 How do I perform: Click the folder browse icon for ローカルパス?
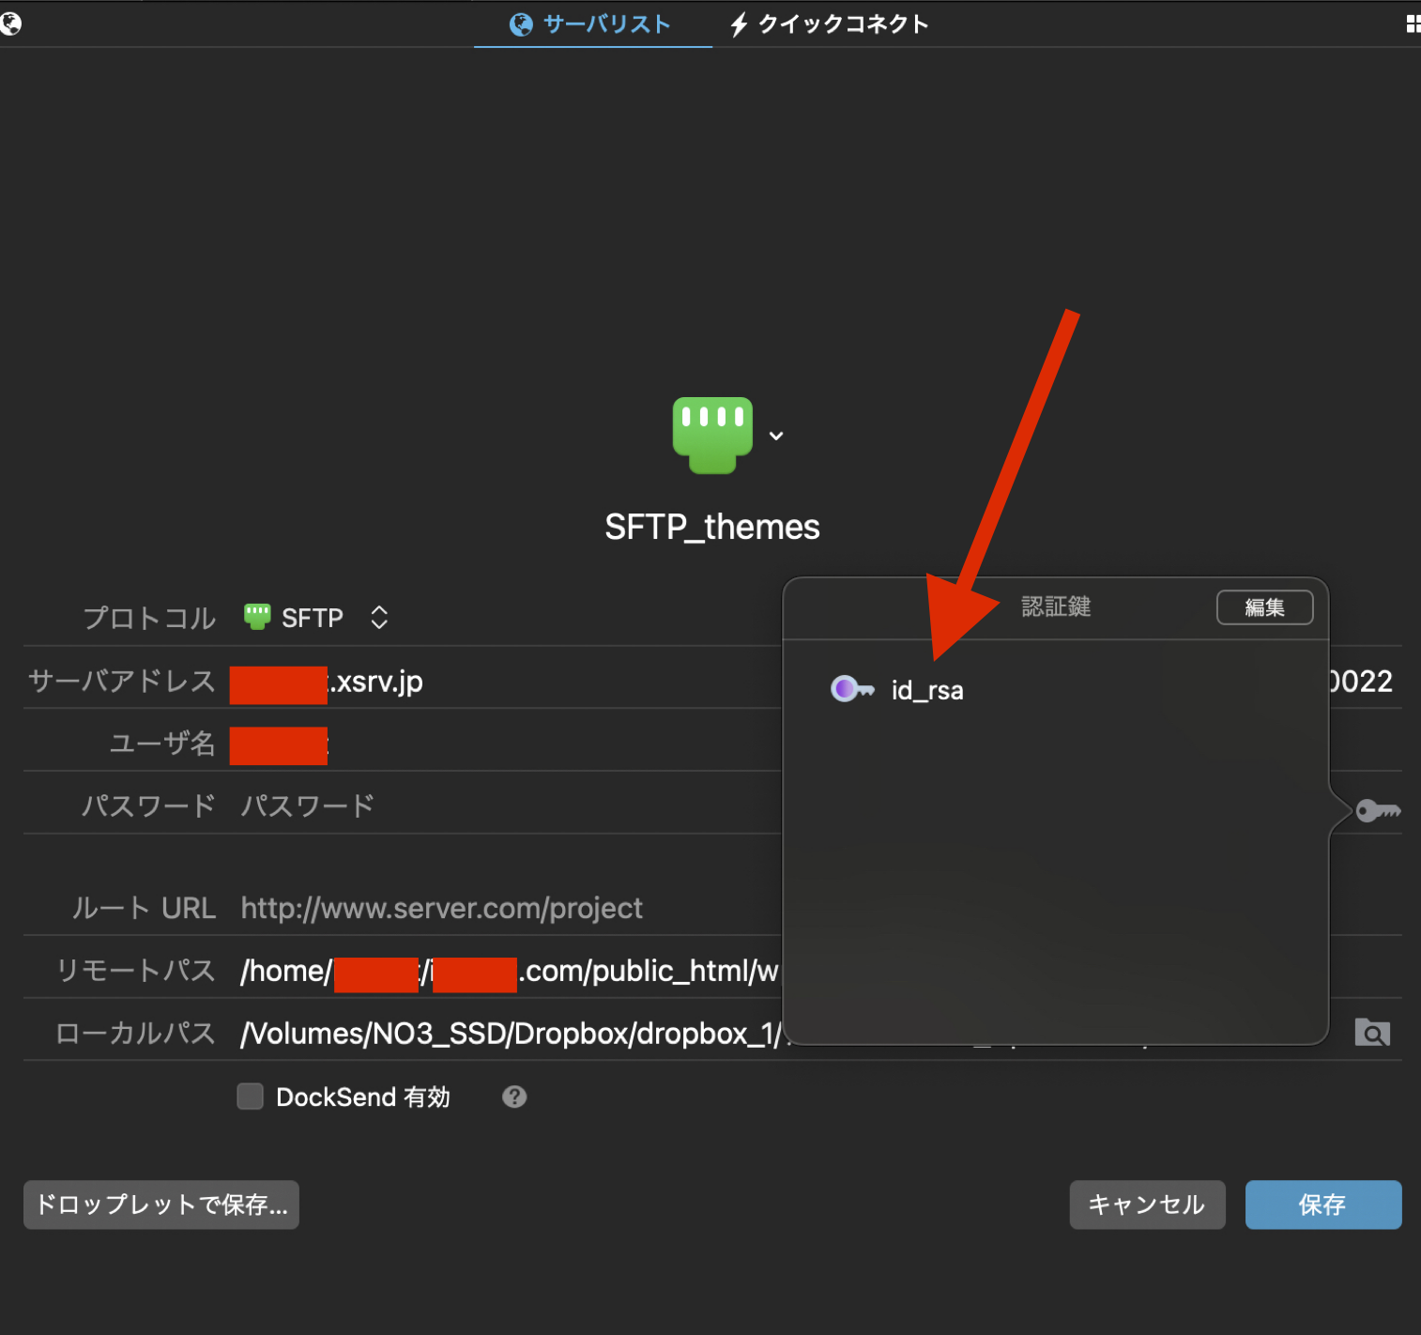pyautogui.click(x=1371, y=1033)
